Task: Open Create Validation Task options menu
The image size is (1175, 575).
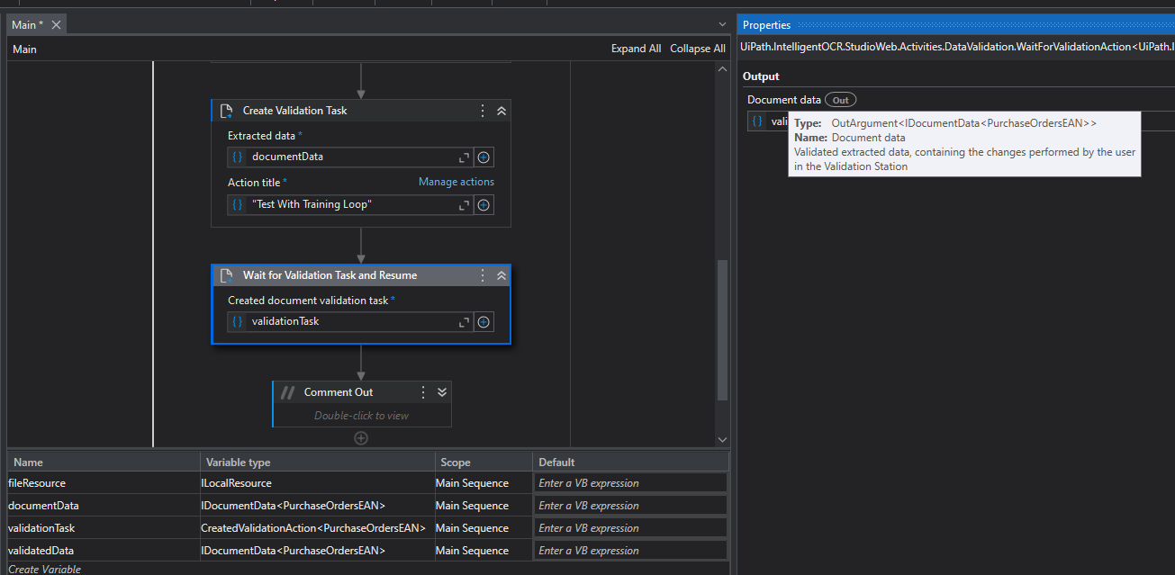Action: tap(483, 111)
